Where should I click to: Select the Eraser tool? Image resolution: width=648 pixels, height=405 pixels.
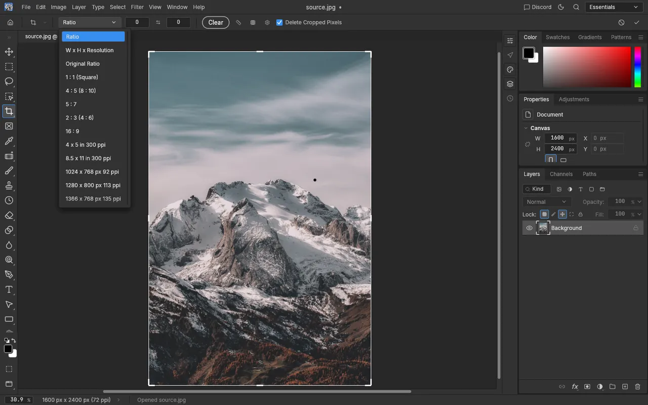(x=9, y=215)
